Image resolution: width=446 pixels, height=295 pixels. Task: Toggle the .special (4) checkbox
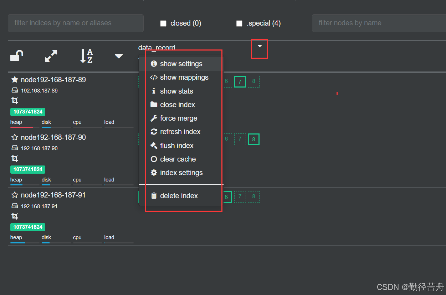click(239, 23)
